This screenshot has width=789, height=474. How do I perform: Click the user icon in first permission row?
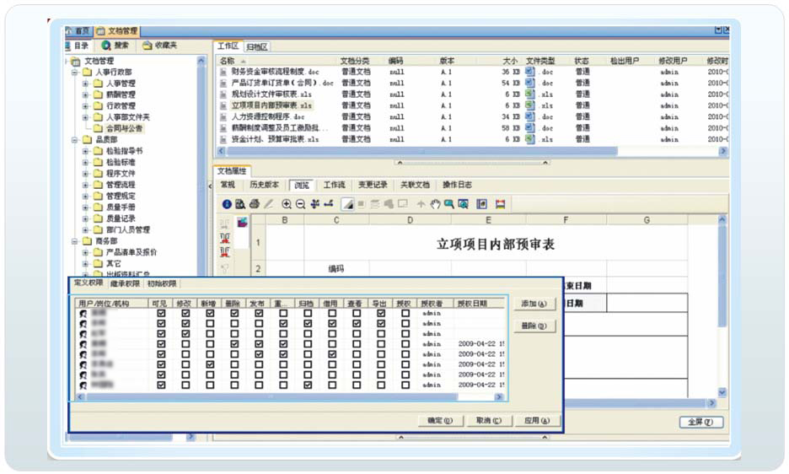click(83, 313)
